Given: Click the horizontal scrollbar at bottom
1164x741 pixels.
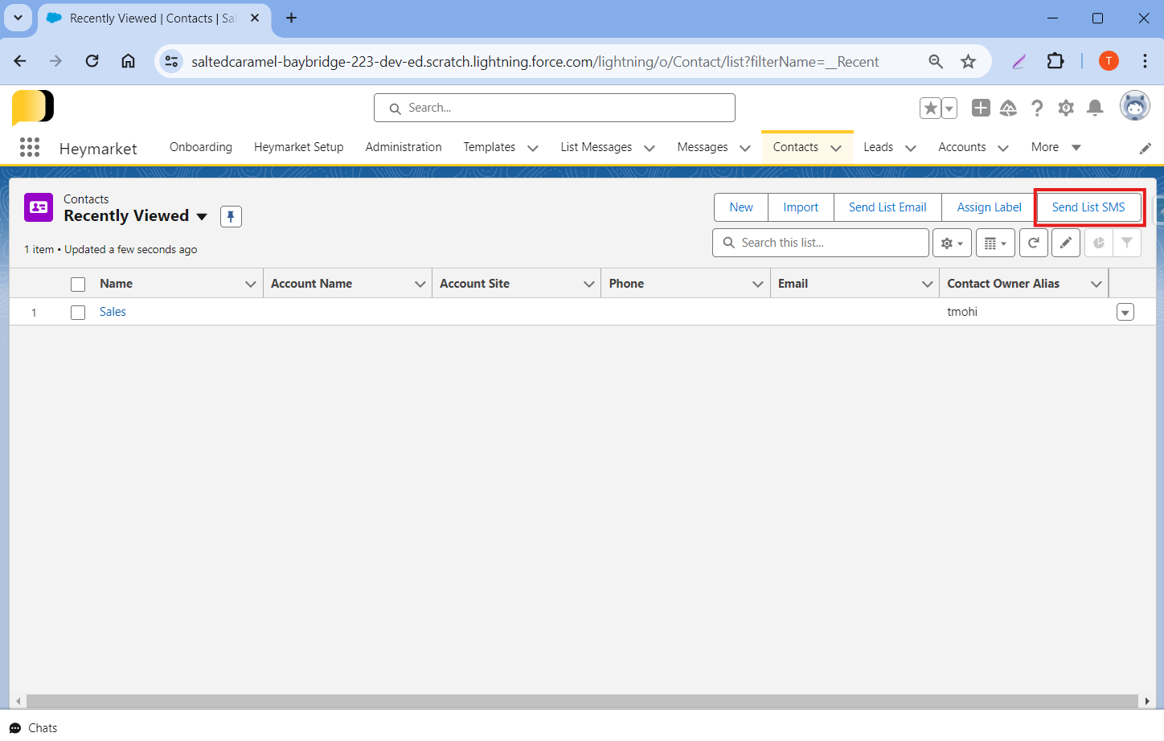Looking at the screenshot, I should click(582, 701).
